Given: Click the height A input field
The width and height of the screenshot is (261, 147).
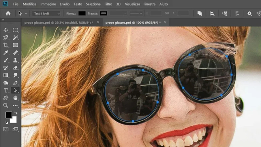Looking at the screenshot, I should [x=183, y=13].
